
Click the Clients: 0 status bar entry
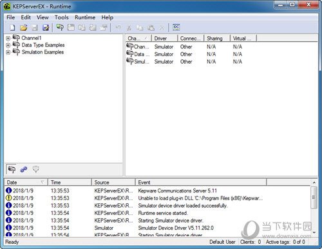click(251, 242)
